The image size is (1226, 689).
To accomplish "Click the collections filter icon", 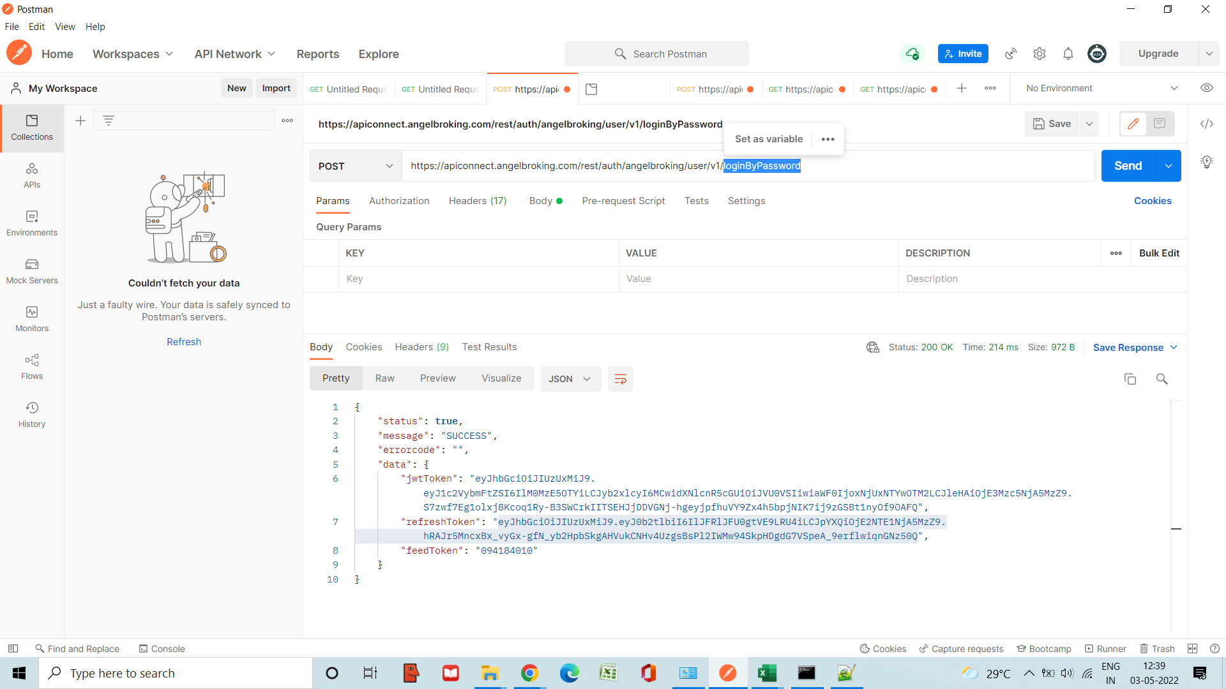I will (x=109, y=121).
